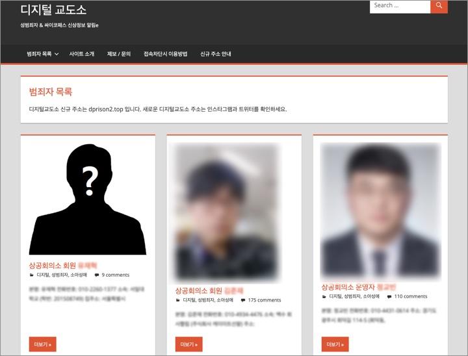Image resolution: width=468 pixels, height=356 pixels.
Task: Click the orange search magnifier button
Action: [x=439, y=6]
